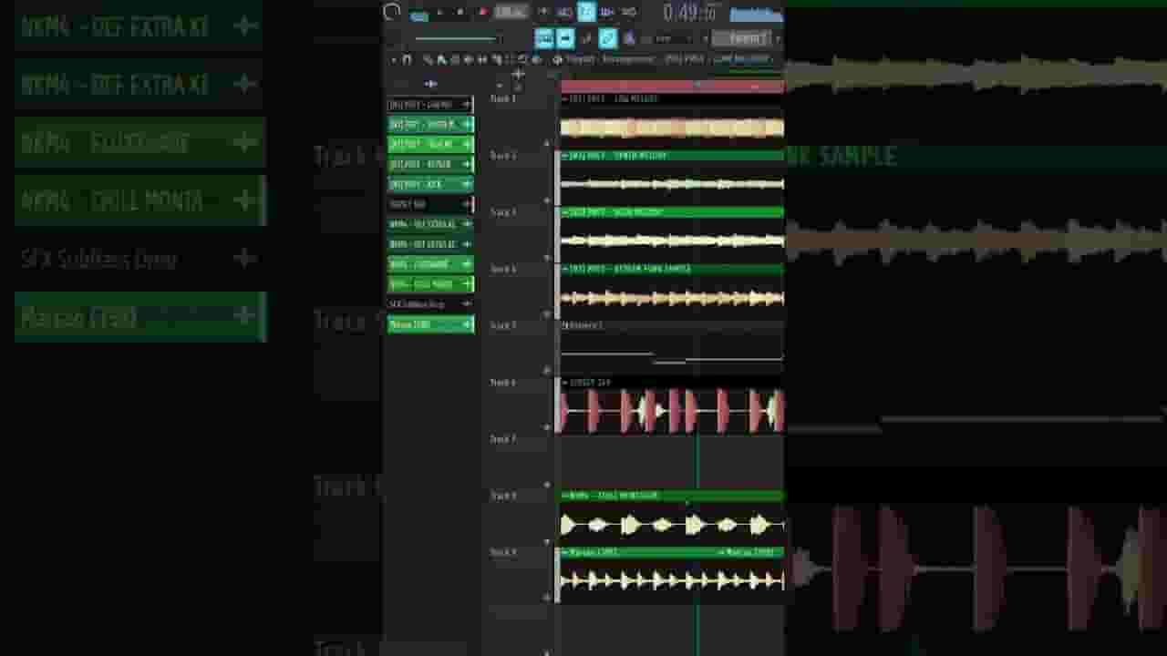Click the audio waveform clip on Track 1

point(672,128)
